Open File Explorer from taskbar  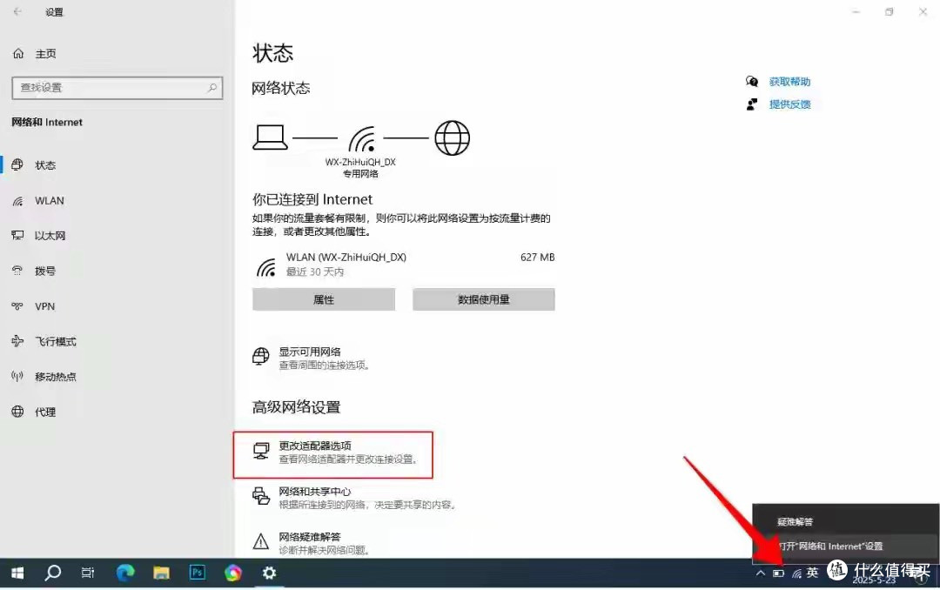click(x=161, y=573)
